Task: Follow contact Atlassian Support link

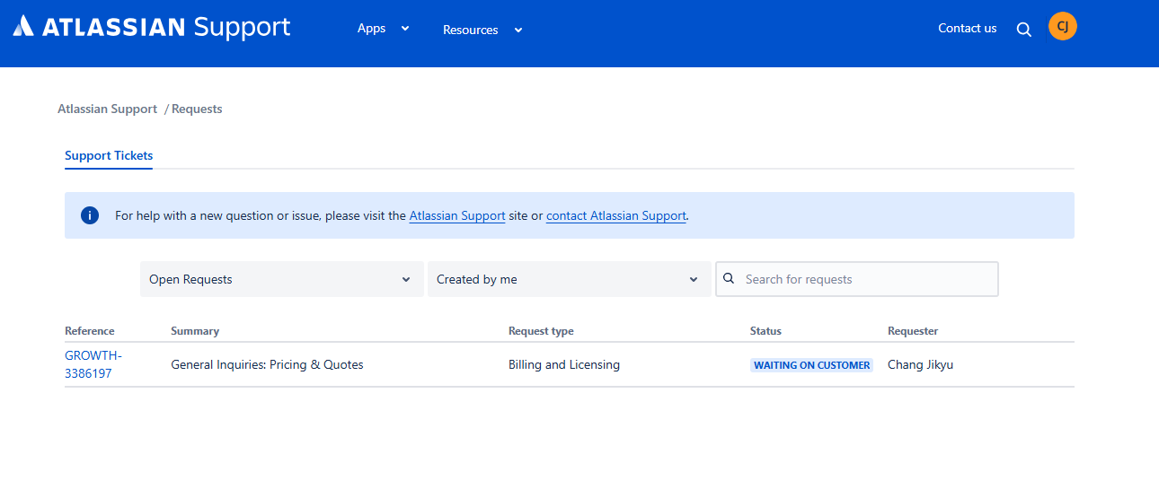Action: (616, 215)
